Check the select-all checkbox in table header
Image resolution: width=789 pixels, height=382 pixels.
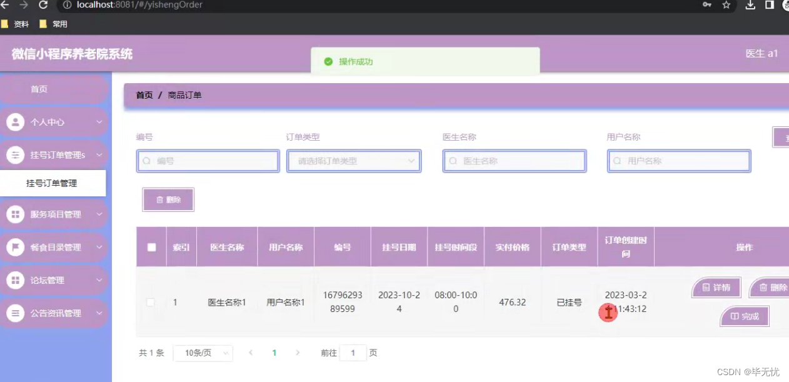click(x=151, y=246)
